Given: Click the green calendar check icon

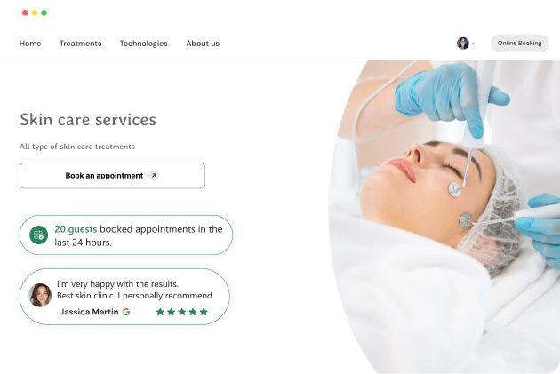Looking at the screenshot, I should (38, 235).
